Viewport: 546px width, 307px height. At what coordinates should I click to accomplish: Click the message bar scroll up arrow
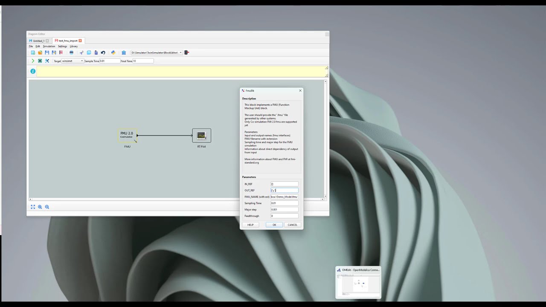[x=326, y=68]
